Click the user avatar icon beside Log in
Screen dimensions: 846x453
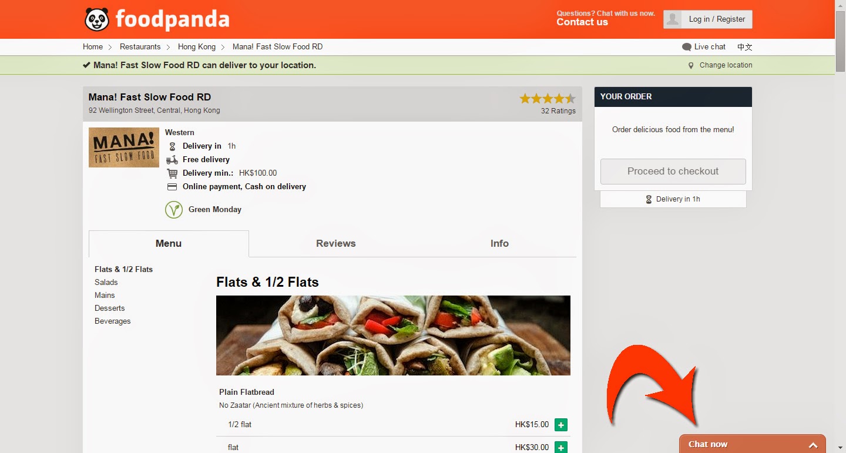[x=672, y=19]
